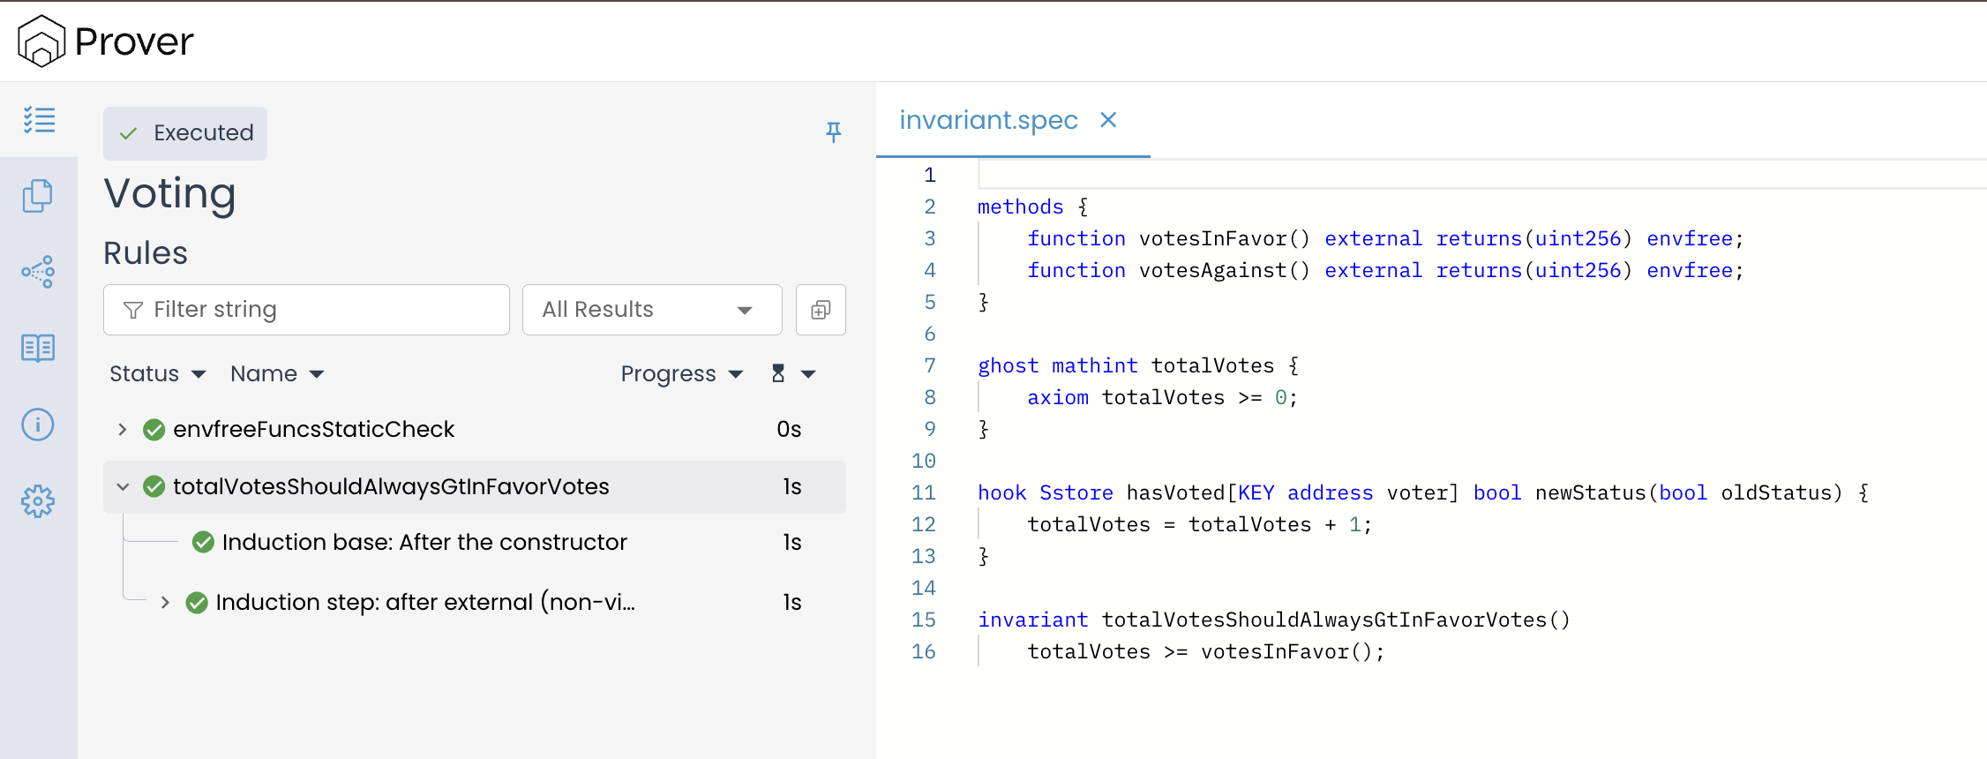The height and width of the screenshot is (759, 1987).
Task: Collapse the totalVotesShouldAlwaysGtInFavorVotes rule
Action: click(123, 487)
